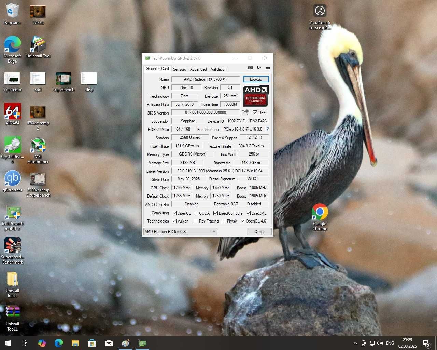Screen dimensions: 437x350
Task: Toggle the DirectML checkbox
Action: tap(248, 213)
